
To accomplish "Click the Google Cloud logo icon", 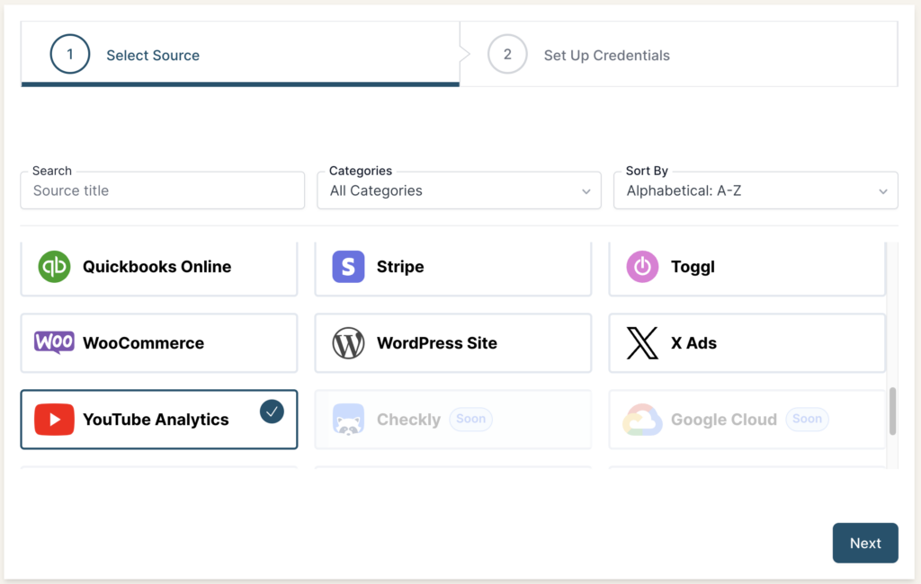I will click(642, 420).
